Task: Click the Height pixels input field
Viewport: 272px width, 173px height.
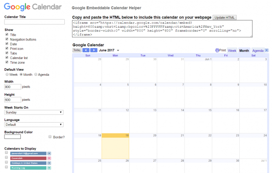Action: coord(13,100)
